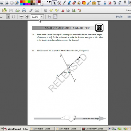Select the Text tool T icon
The height and width of the screenshot is (131, 131).
pyautogui.click(x=99, y=3)
